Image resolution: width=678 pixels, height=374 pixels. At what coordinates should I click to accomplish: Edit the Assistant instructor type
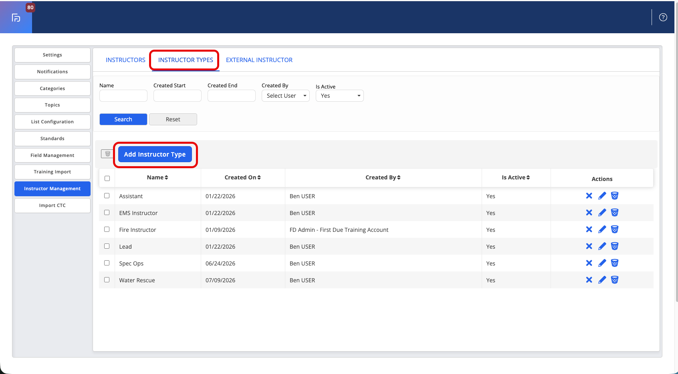coord(602,196)
